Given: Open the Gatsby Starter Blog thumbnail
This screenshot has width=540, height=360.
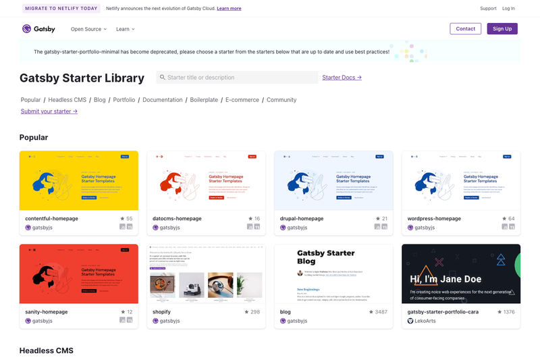Looking at the screenshot, I should coord(333,274).
